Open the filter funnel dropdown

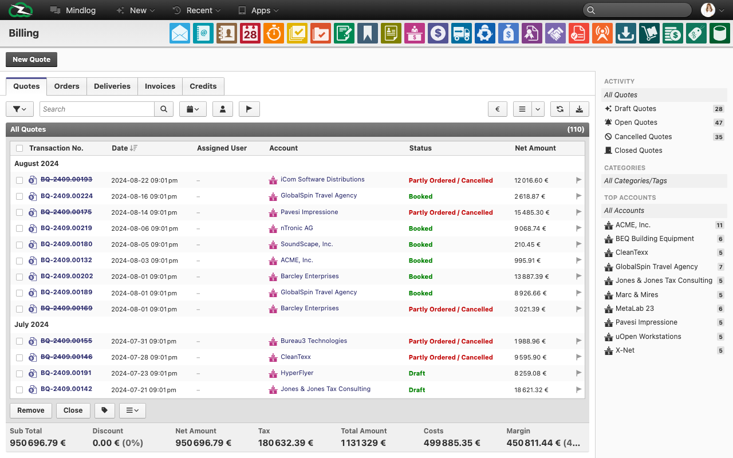pyautogui.click(x=20, y=109)
